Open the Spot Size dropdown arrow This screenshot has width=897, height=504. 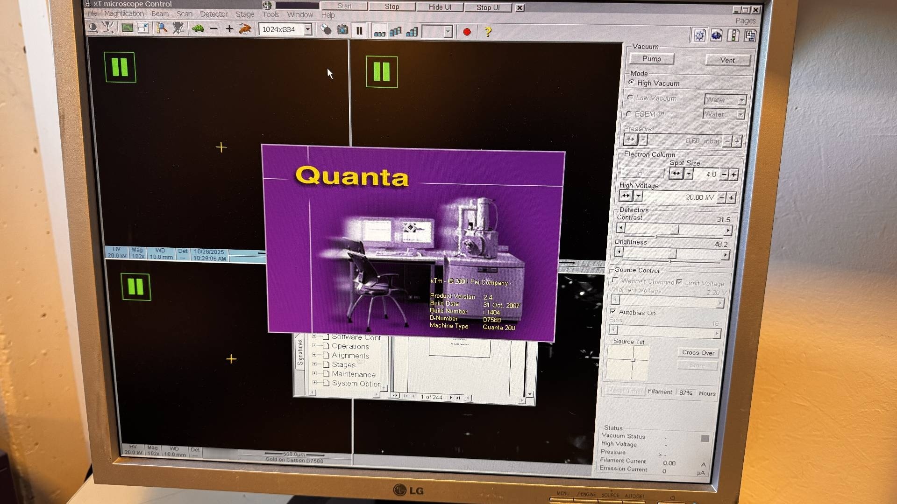pyautogui.click(x=689, y=174)
